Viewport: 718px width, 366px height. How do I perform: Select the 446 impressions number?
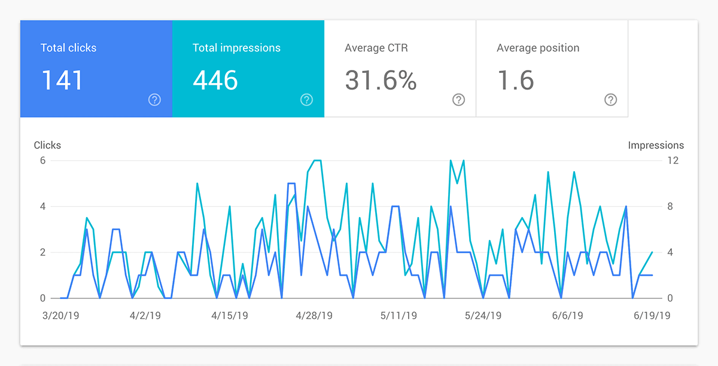click(x=215, y=80)
